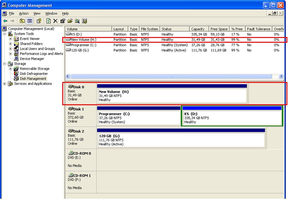Click the Refresh toolbar icon
The width and height of the screenshot is (288, 199).
click(48, 21)
